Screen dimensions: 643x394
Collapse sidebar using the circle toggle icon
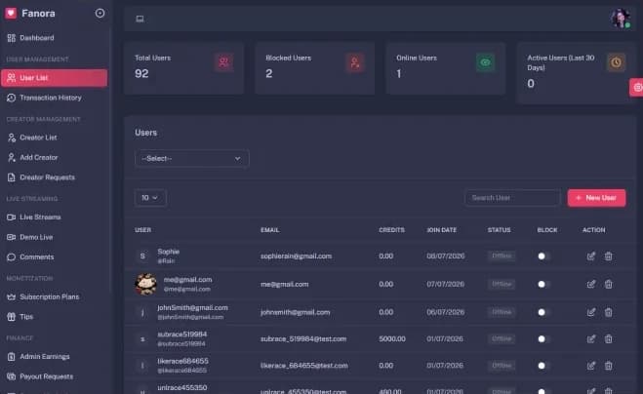click(x=100, y=13)
